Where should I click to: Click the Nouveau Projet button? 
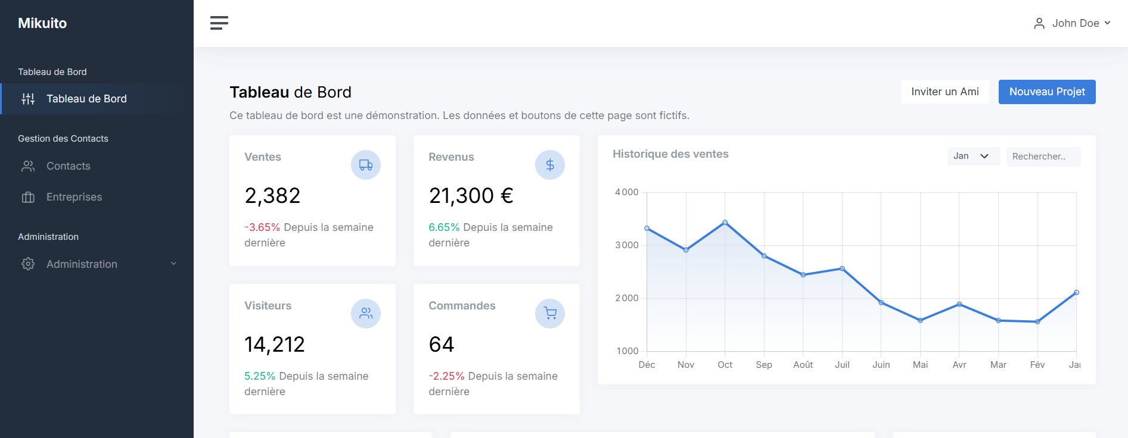pos(1046,92)
